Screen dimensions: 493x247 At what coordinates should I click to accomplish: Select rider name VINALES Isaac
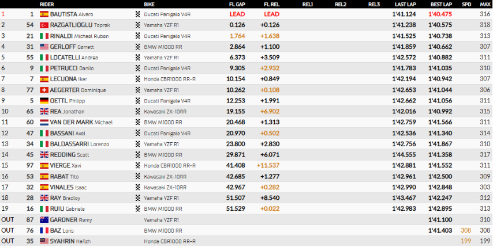68,188
